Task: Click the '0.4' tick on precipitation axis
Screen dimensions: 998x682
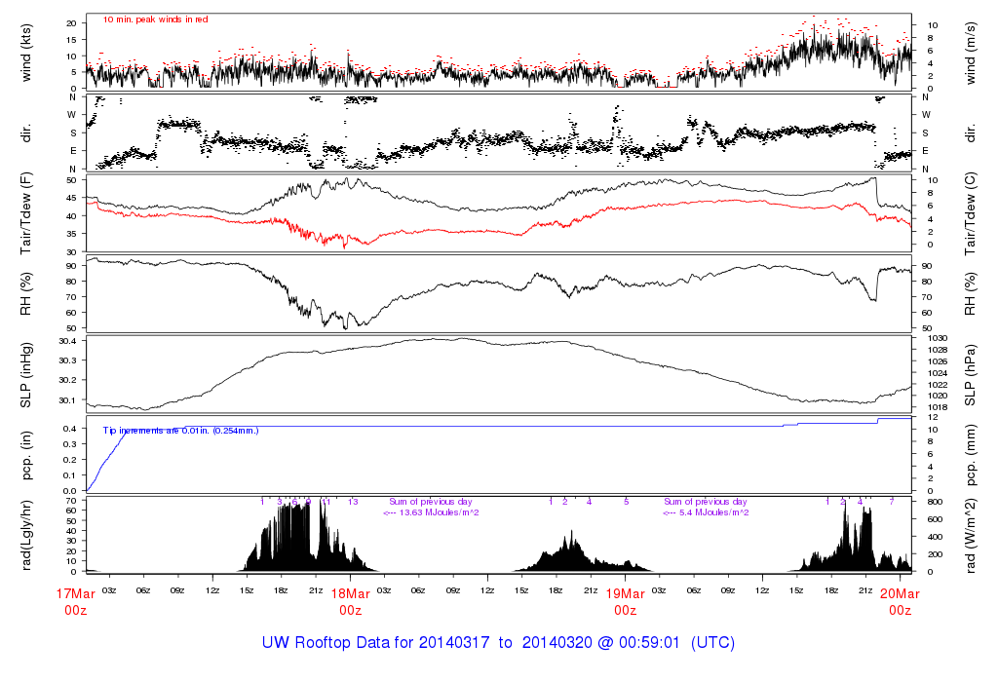Action: [70, 428]
